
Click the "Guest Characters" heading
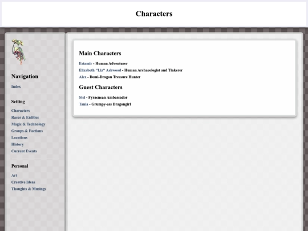100,87
